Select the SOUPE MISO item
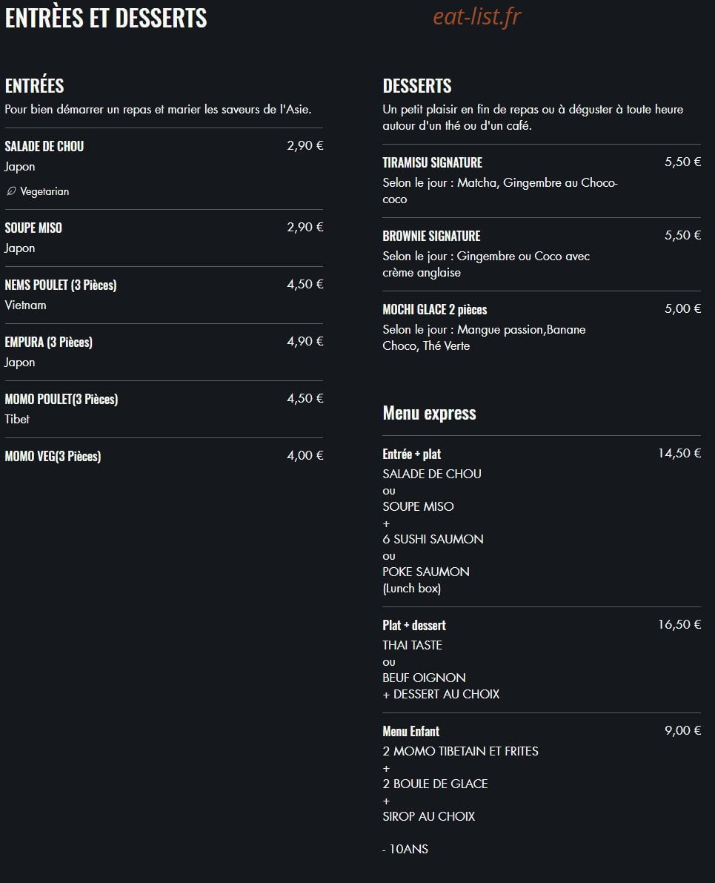 33,228
